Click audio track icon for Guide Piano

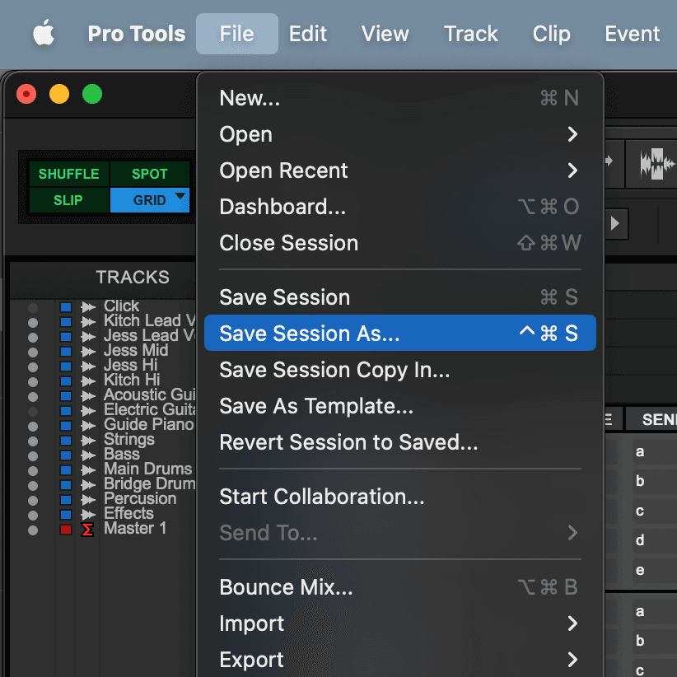coord(88,426)
